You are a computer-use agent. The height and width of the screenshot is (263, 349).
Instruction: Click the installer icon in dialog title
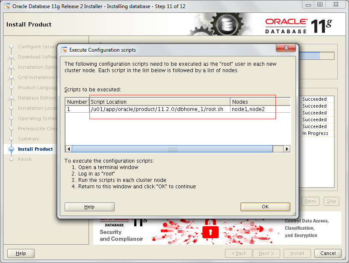point(64,50)
